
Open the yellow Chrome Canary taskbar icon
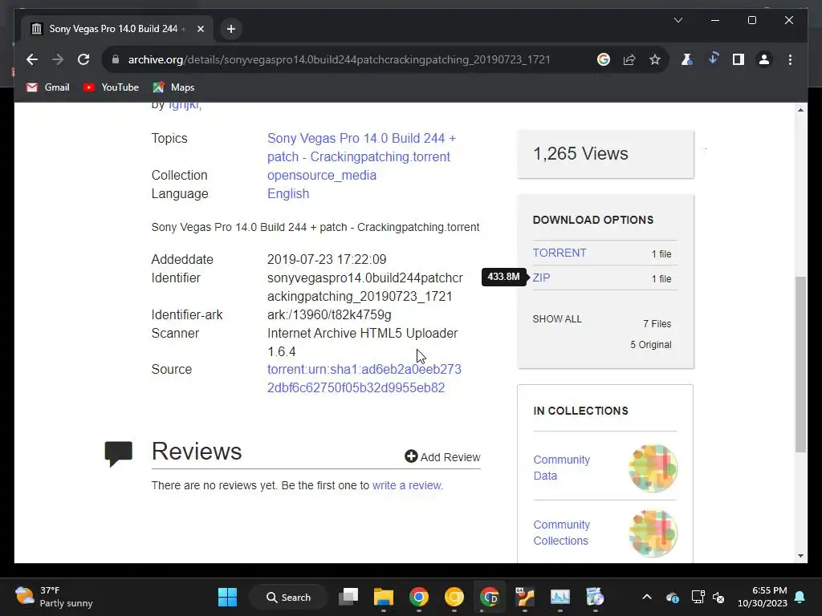click(454, 597)
